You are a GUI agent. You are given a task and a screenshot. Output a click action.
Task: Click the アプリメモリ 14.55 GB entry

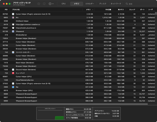107,111
